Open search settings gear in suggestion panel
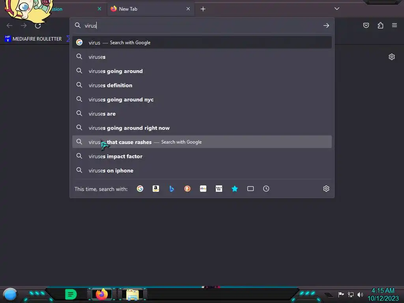This screenshot has width=404, height=303. tap(326, 189)
